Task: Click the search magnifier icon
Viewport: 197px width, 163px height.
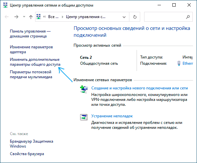Action: pyautogui.click(x=188, y=17)
